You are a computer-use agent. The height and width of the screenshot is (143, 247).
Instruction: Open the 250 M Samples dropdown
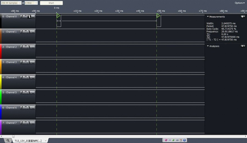pyautogui.click(x=11, y=3)
